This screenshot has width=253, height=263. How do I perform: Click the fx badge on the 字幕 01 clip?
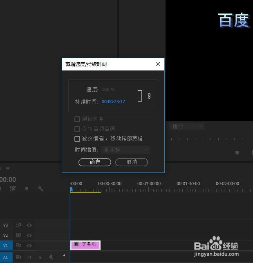point(76,244)
